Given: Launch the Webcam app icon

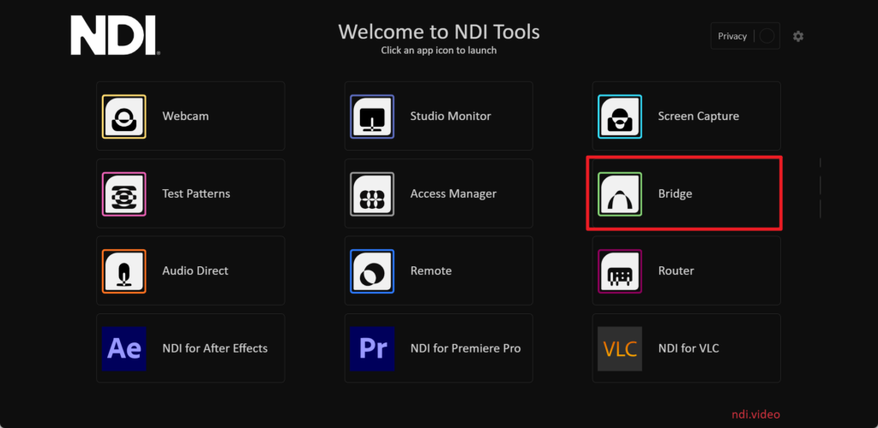Looking at the screenshot, I should pos(124,116).
